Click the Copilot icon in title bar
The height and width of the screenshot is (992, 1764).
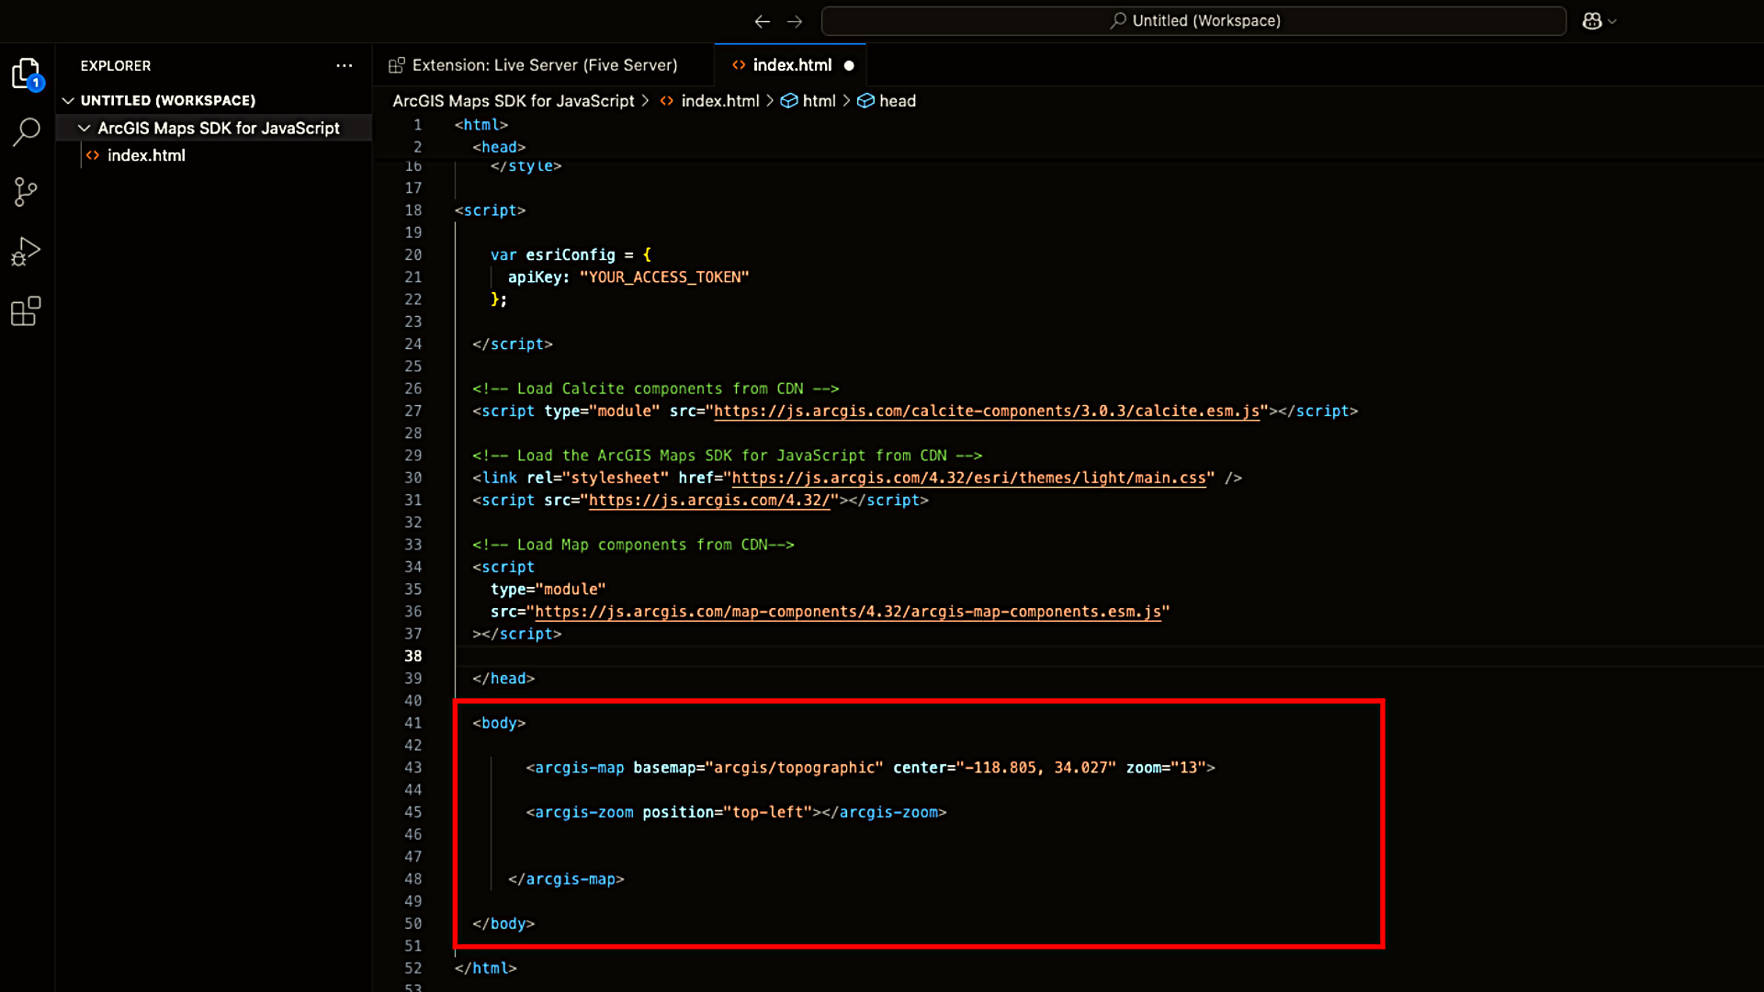[x=1592, y=20]
